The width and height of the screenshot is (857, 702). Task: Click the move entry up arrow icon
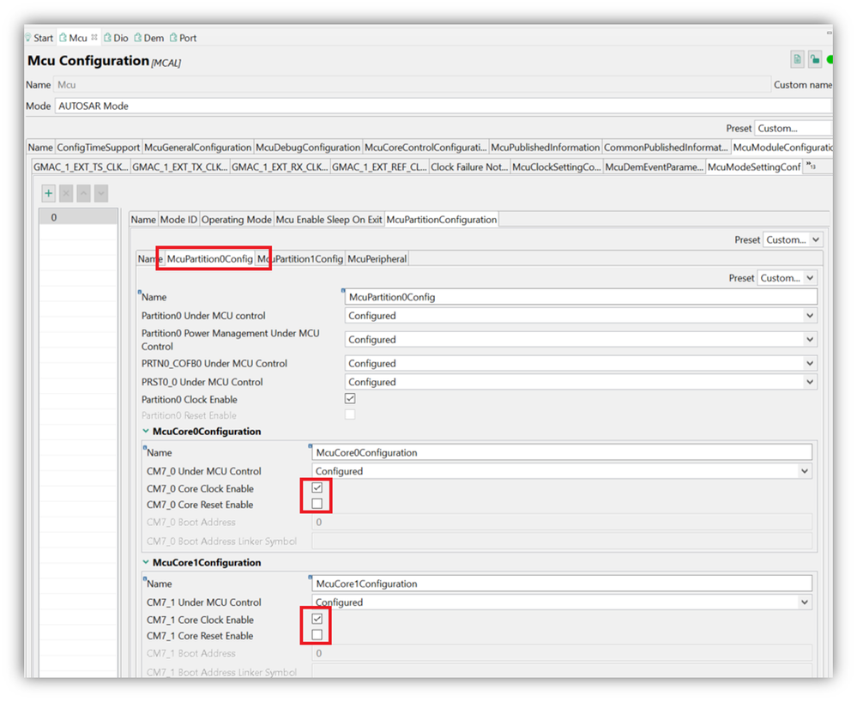(x=83, y=193)
